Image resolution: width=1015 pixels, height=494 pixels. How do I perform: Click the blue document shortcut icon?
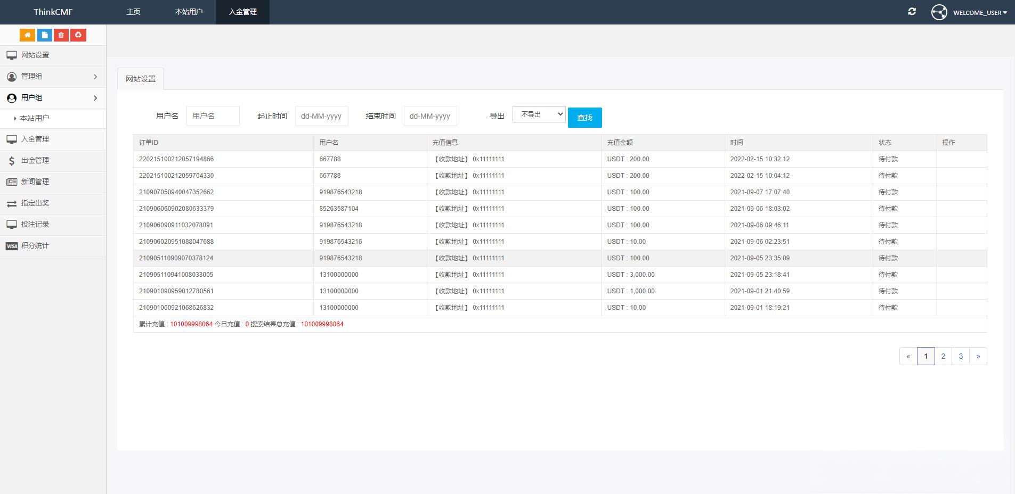pyautogui.click(x=44, y=35)
